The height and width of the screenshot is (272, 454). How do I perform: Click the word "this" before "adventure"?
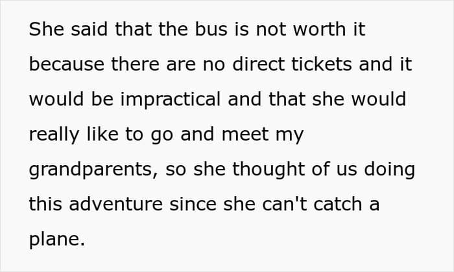click(x=47, y=205)
